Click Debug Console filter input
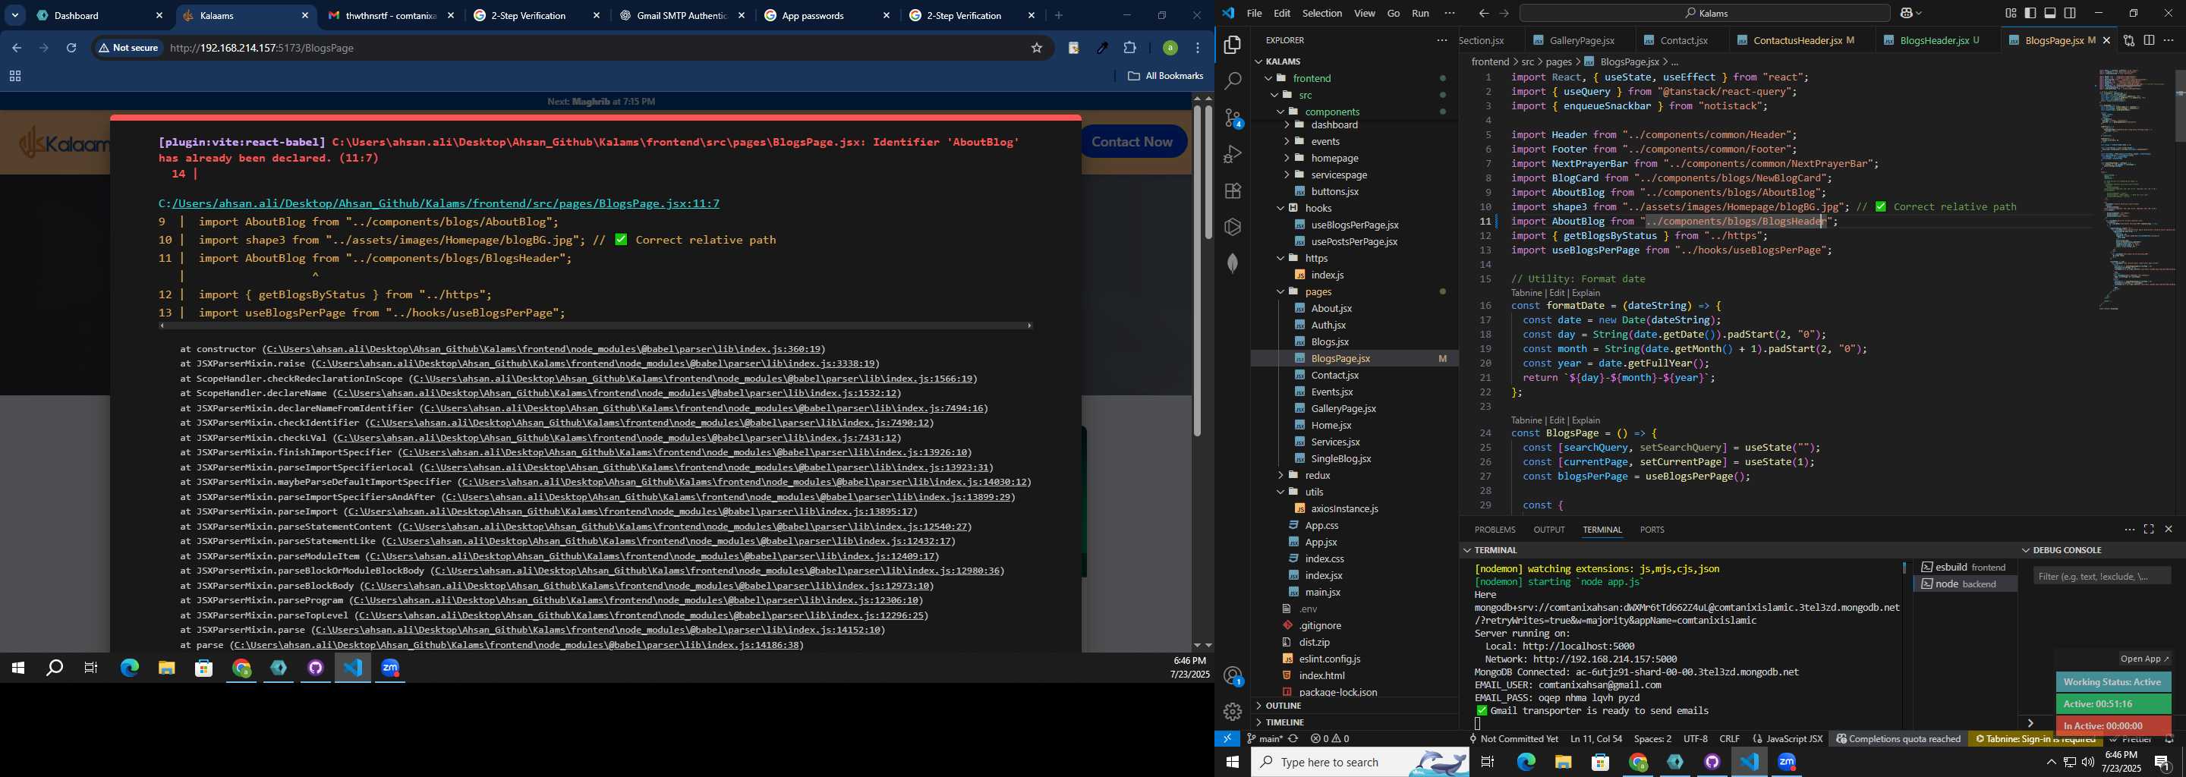Image resolution: width=2186 pixels, height=777 pixels. (2101, 577)
